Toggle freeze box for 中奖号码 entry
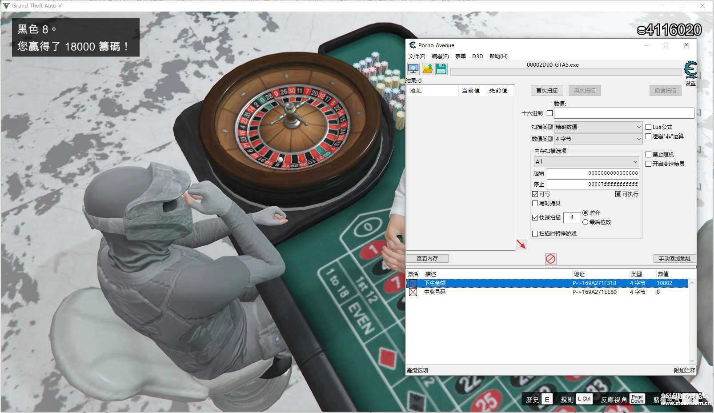 [413, 292]
